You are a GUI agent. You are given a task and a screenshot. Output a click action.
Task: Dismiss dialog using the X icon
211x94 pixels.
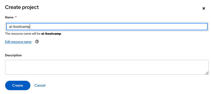coord(204,8)
